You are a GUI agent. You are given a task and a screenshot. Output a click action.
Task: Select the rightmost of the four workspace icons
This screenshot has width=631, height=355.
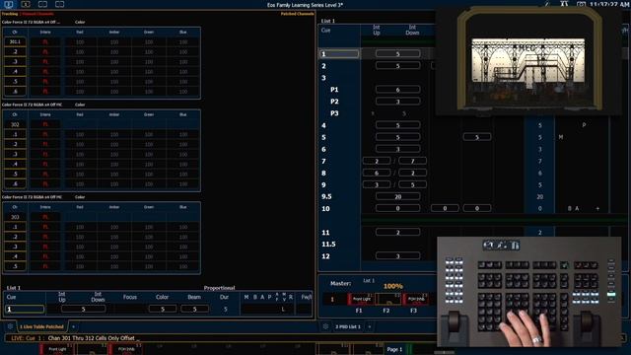[x=59, y=4]
